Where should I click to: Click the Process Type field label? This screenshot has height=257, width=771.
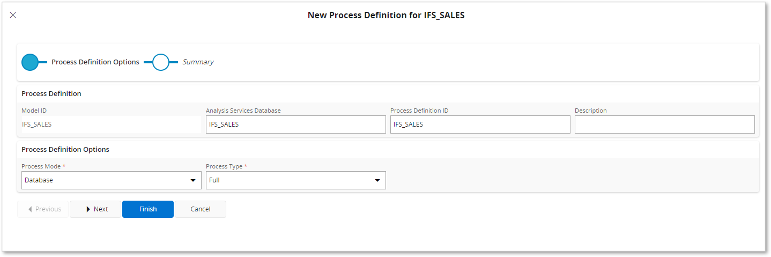click(225, 166)
